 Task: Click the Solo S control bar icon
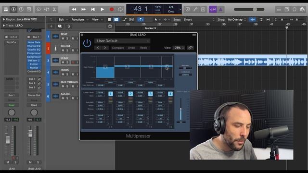pyautogui.click(x=203, y=9)
